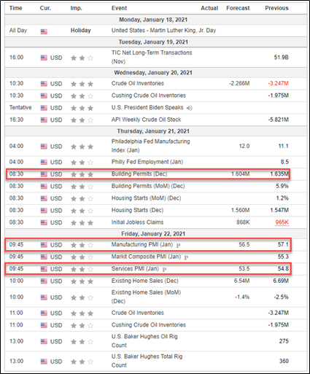Open Philly Fed Employment (Jan) event
The image size is (310, 374).
[147, 162]
